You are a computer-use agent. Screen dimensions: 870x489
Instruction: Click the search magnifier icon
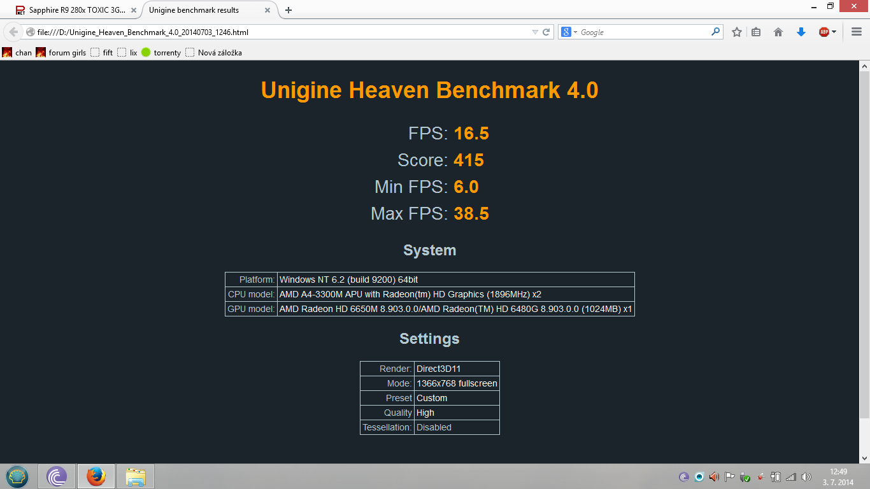(x=716, y=32)
